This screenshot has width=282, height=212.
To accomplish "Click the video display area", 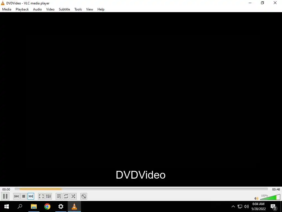I will click(x=141, y=99).
